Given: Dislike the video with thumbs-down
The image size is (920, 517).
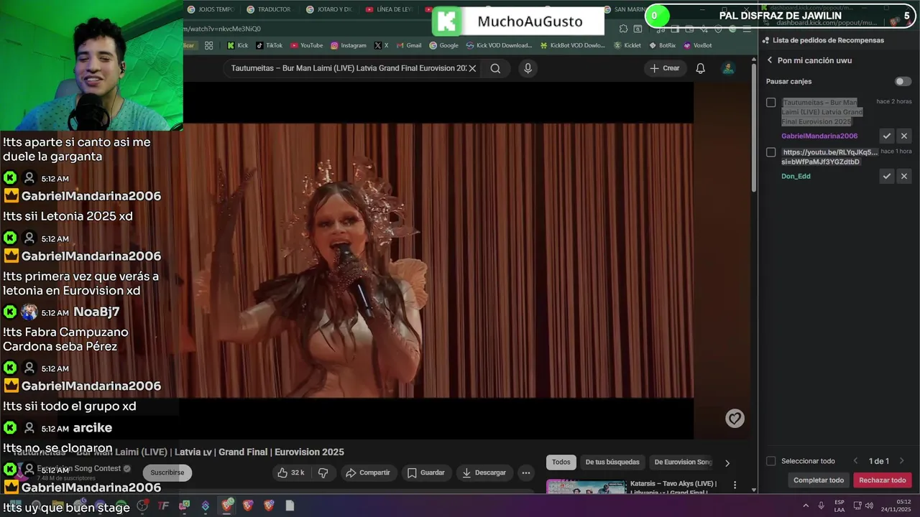Looking at the screenshot, I should pos(323,472).
